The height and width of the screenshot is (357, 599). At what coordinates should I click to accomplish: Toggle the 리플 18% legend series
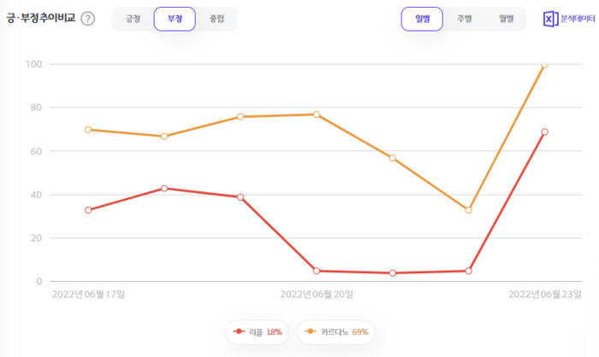(257, 332)
